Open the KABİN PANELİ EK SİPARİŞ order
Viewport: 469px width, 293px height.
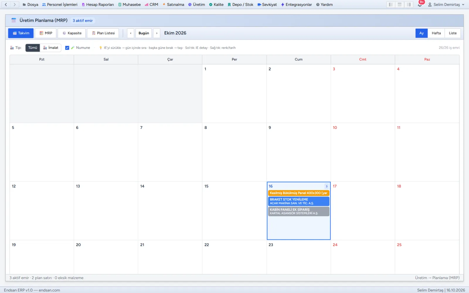(x=298, y=211)
